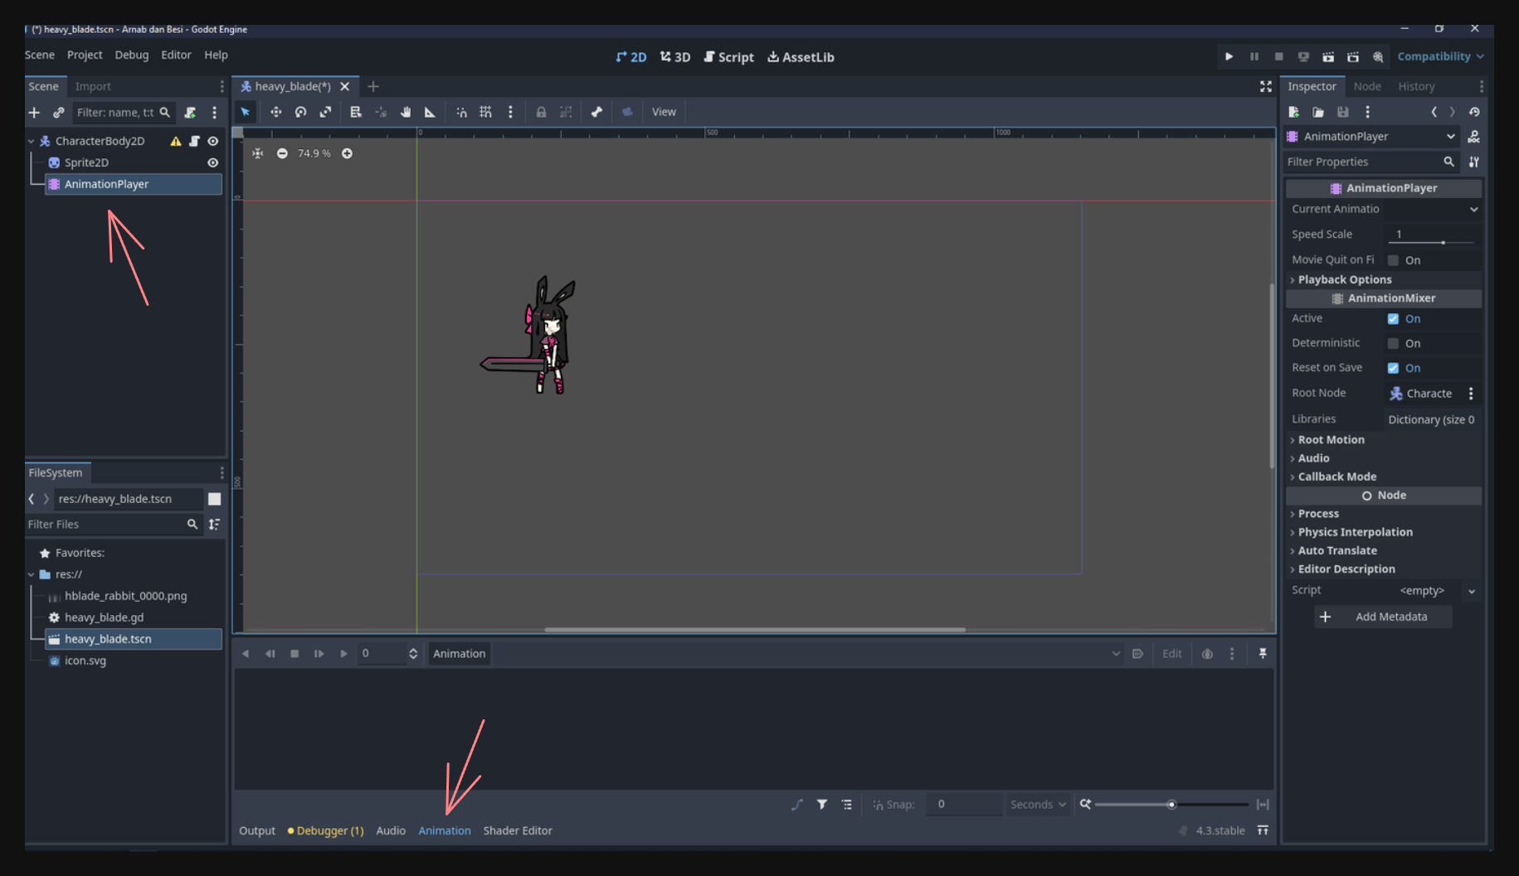Enable the Deterministic checkbox

coord(1393,343)
